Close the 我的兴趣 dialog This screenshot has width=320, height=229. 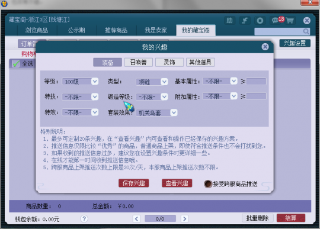(265, 47)
